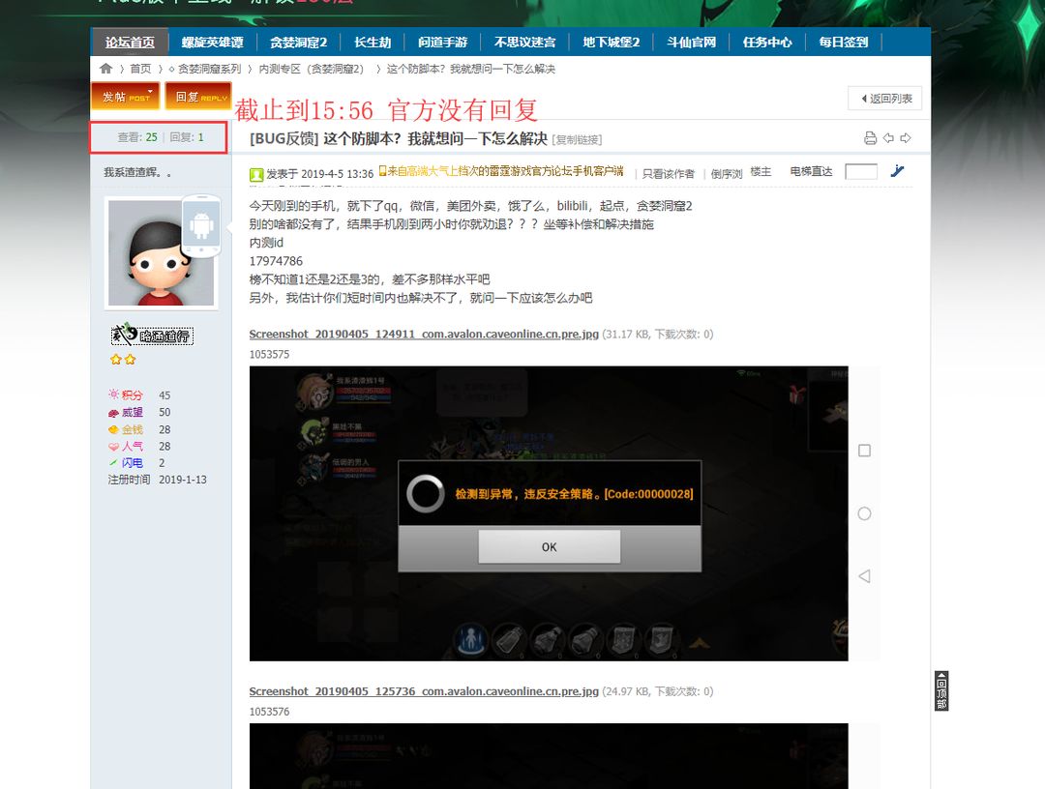Click the 回顶部 back-to-top button
This screenshot has width=1045, height=789.
pos(941,691)
